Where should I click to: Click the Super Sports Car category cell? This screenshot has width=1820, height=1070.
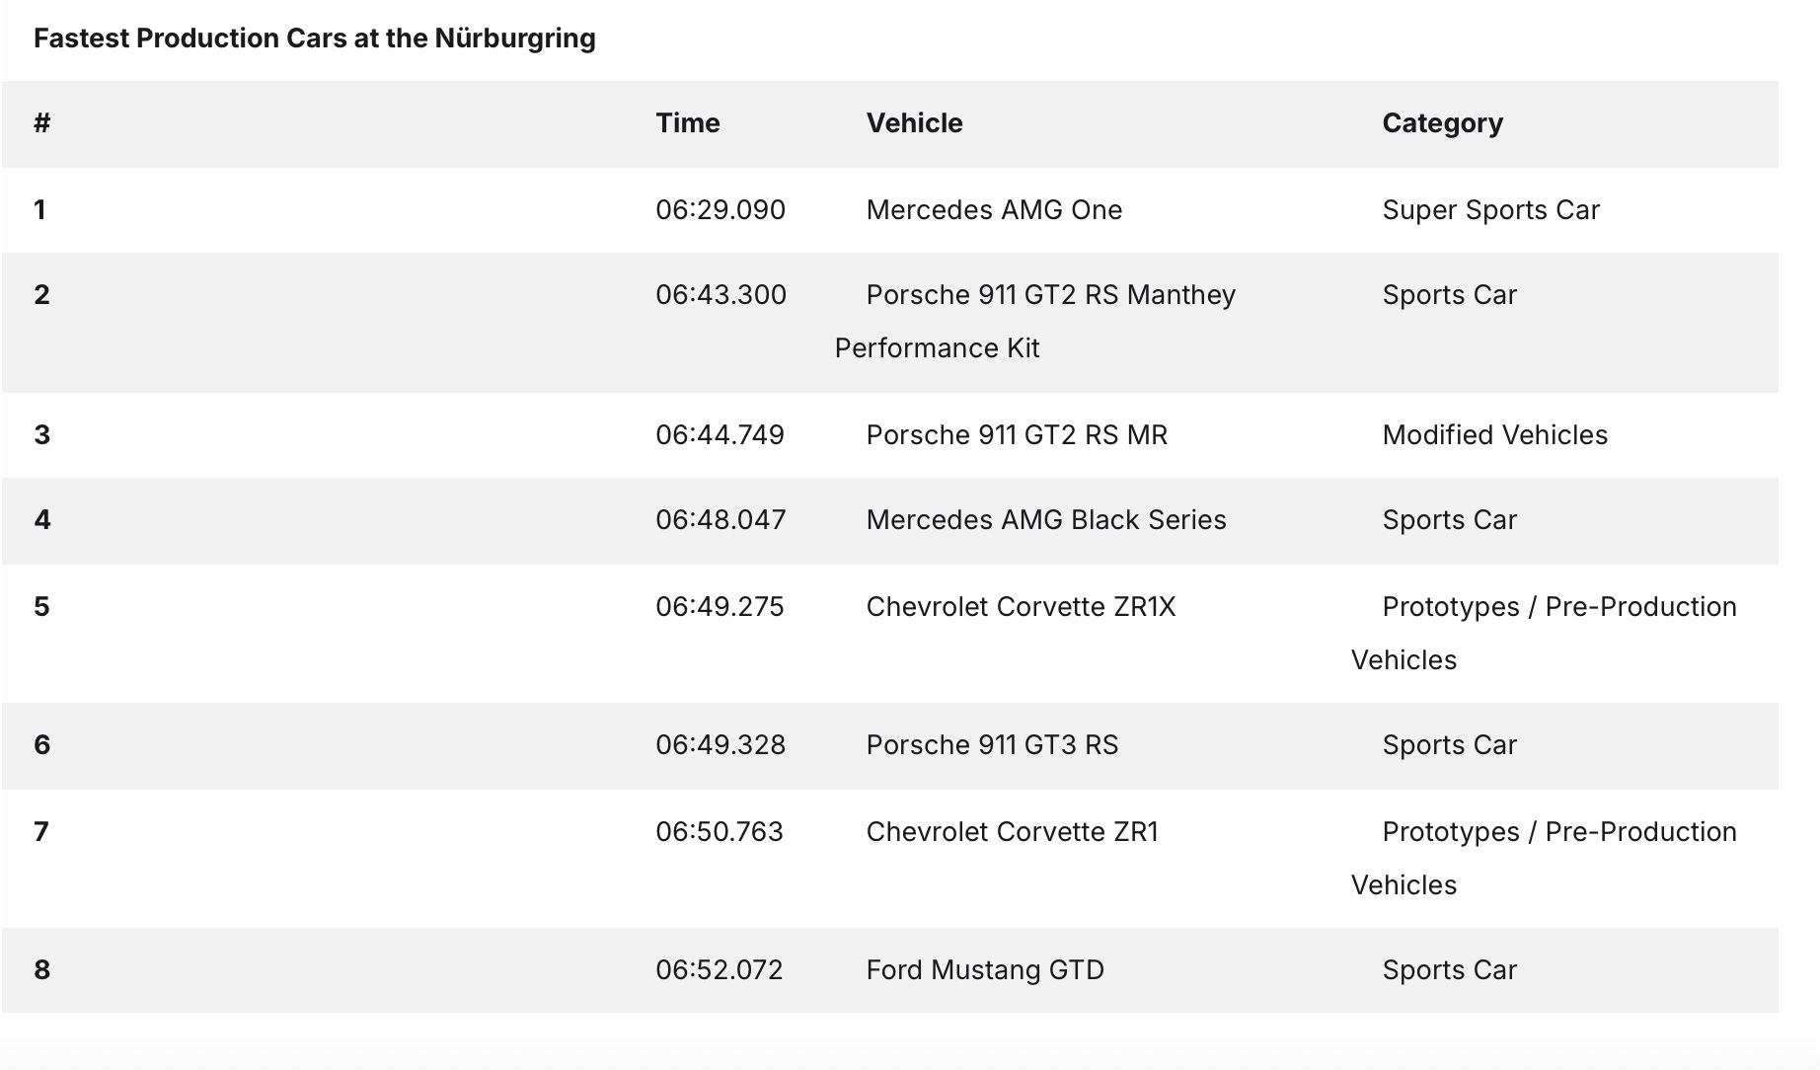click(x=1490, y=210)
